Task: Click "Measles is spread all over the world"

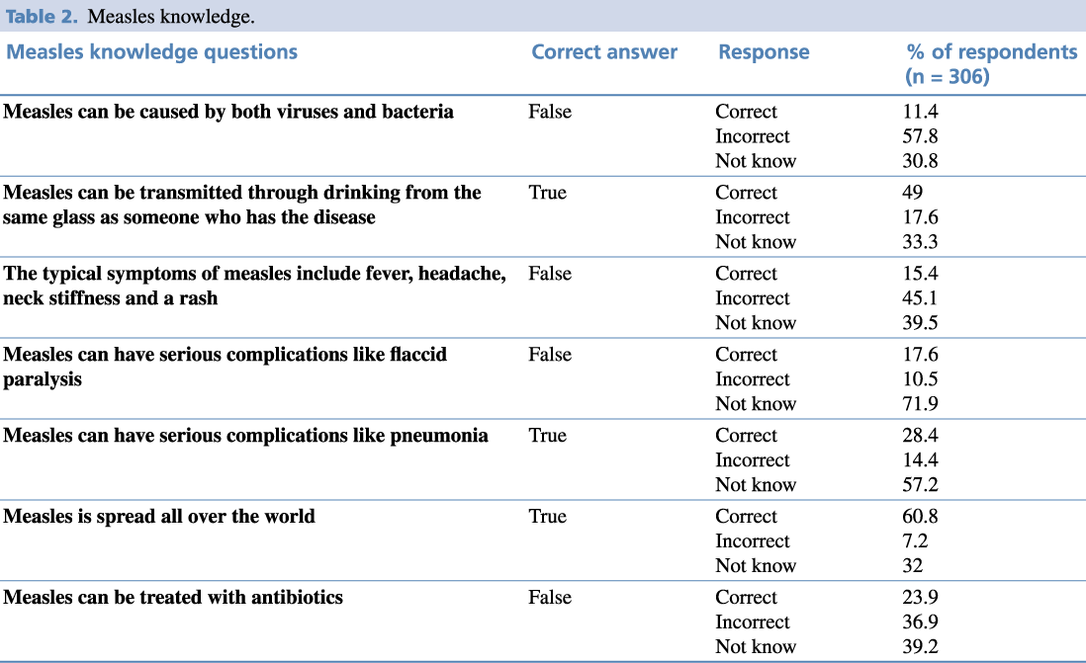Action: tap(159, 517)
